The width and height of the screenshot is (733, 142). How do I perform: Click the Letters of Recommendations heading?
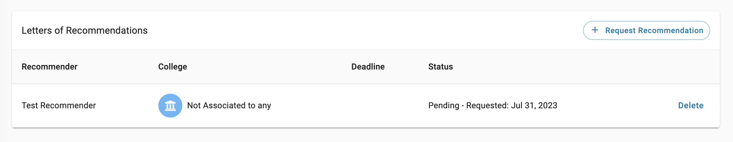point(85,30)
